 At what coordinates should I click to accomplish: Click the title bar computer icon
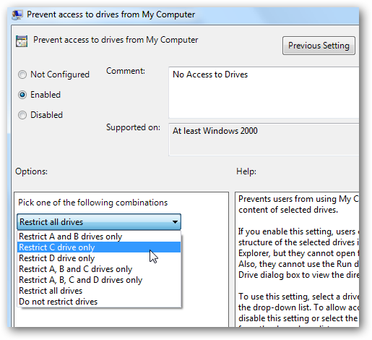[x=17, y=14]
